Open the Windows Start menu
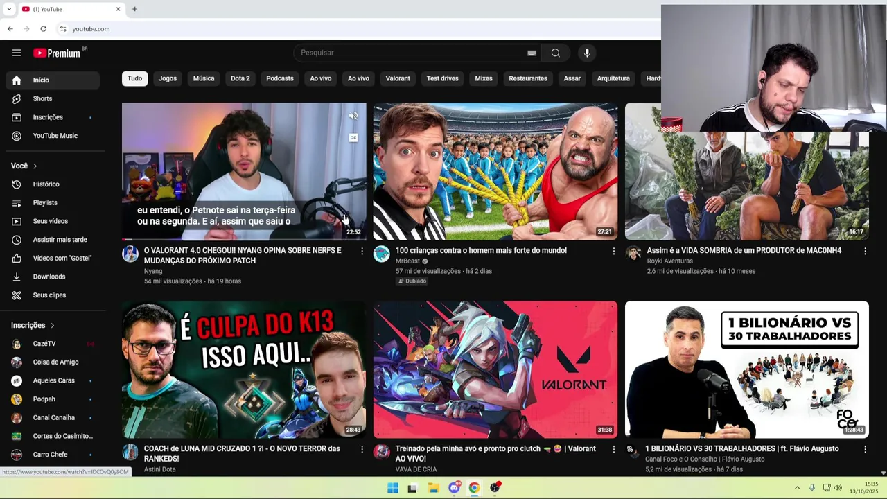The height and width of the screenshot is (499, 887). [x=393, y=488]
